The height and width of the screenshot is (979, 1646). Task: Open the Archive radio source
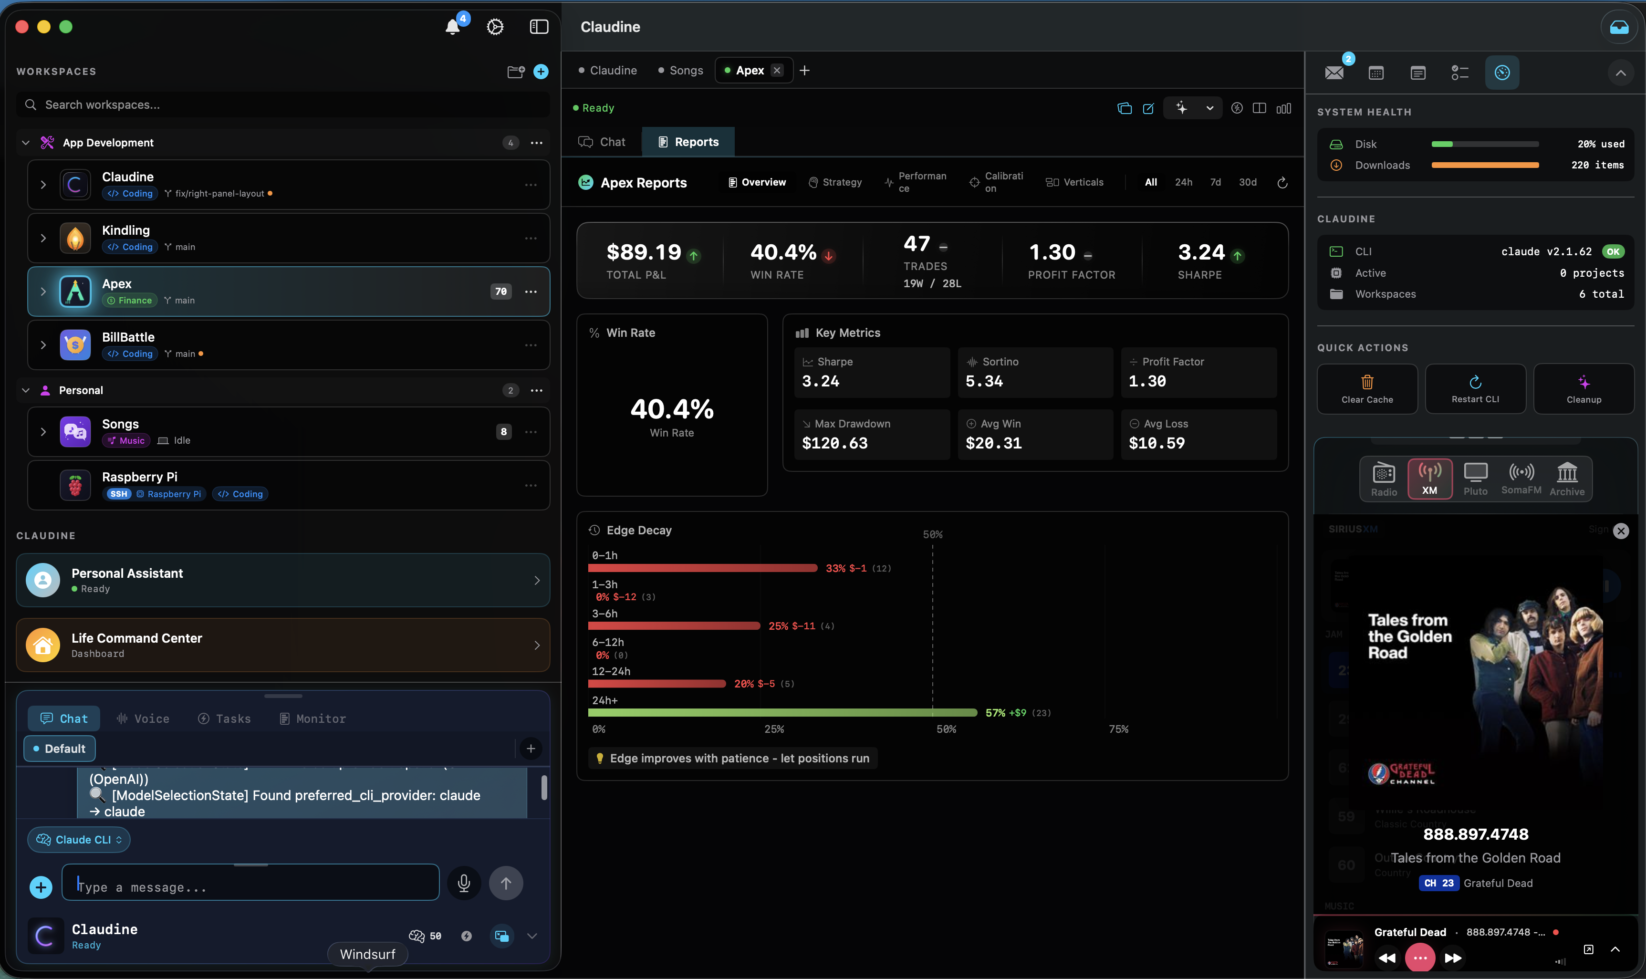point(1567,478)
